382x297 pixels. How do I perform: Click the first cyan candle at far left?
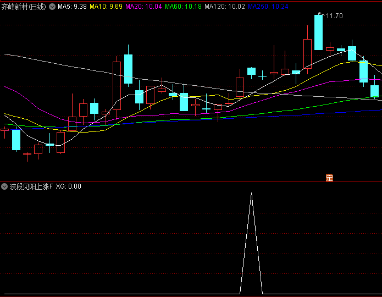tap(16, 140)
